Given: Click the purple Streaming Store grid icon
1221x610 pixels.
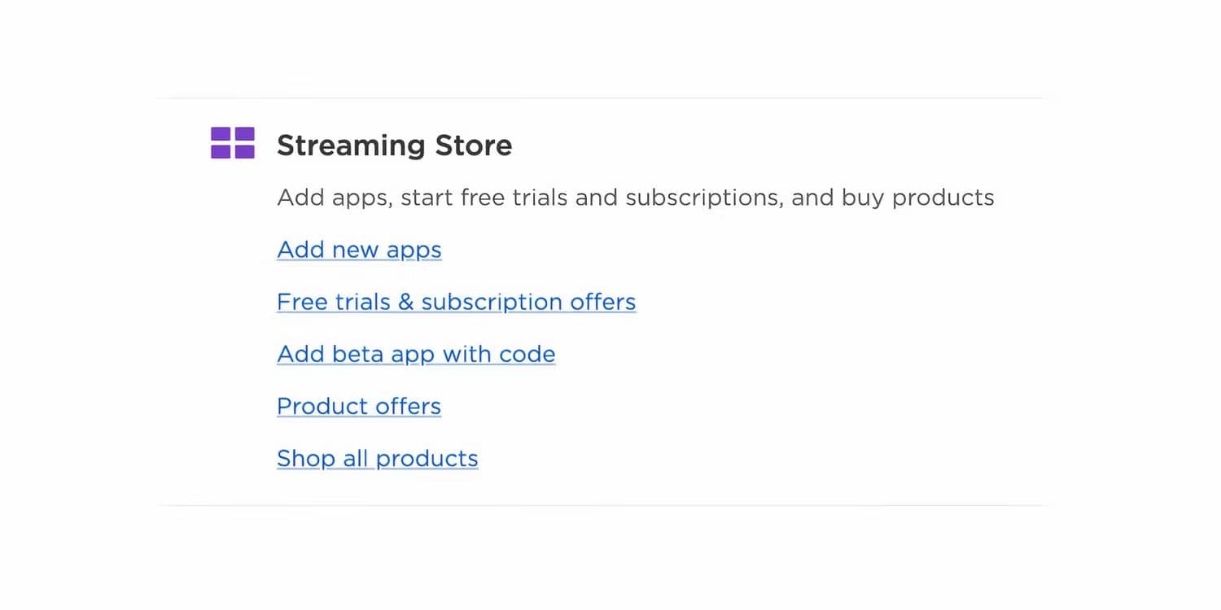Looking at the screenshot, I should (232, 143).
